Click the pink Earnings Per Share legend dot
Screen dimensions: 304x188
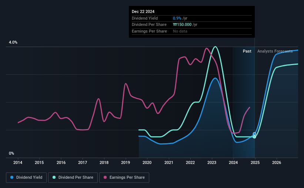pyautogui.click(x=105, y=177)
